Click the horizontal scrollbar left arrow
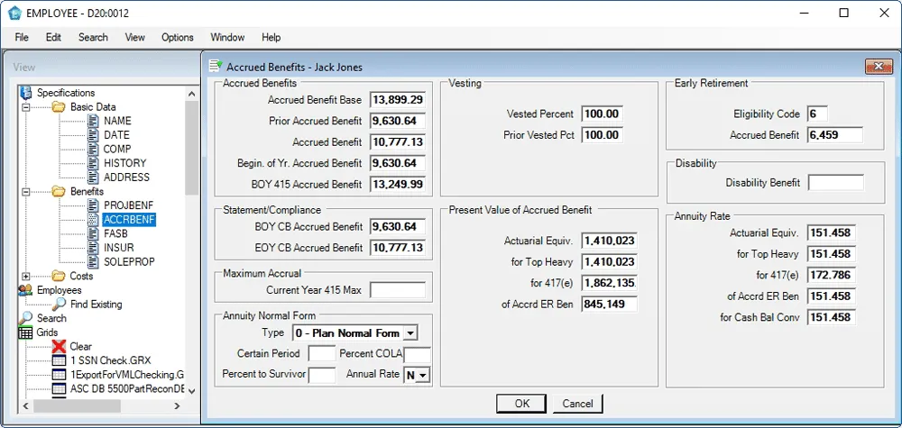 click(x=26, y=405)
